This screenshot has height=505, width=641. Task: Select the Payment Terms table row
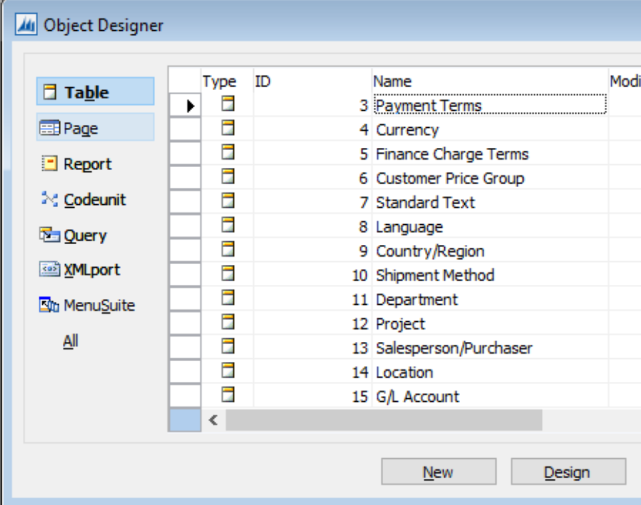pos(429,106)
